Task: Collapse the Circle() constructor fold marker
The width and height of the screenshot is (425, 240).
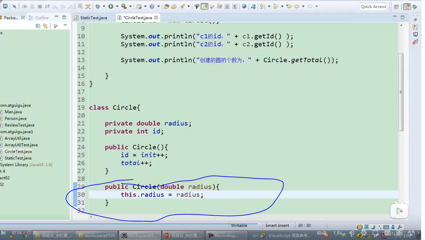Action: coord(87,147)
